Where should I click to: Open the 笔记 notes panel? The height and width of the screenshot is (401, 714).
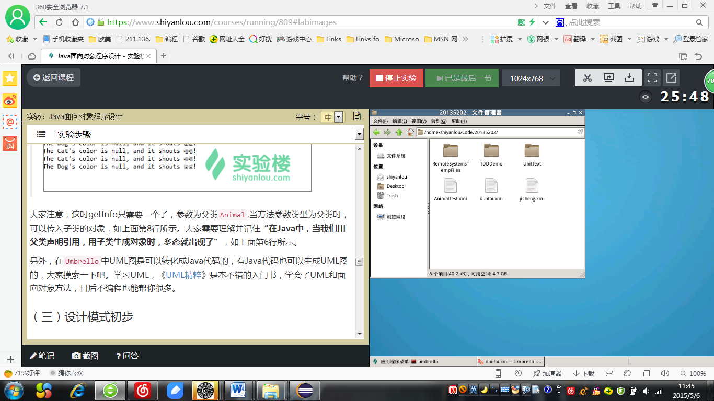point(42,356)
